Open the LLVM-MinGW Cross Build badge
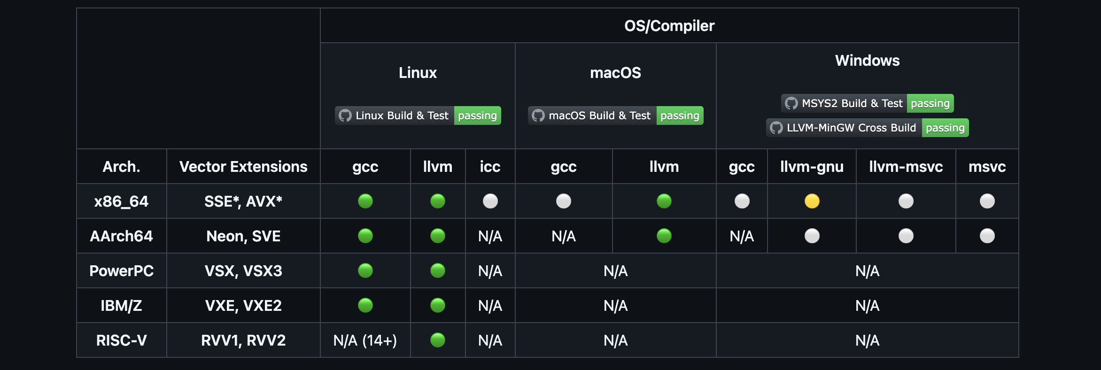This screenshot has height=370, width=1101. (867, 128)
